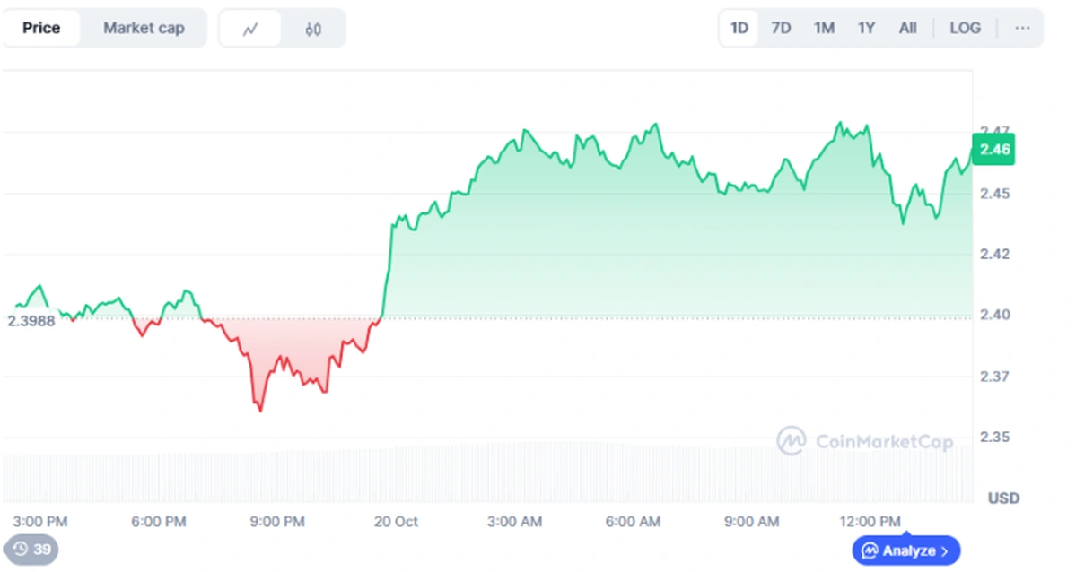
Task: Click the 9:00 PM time axis label
Action: 278,521
